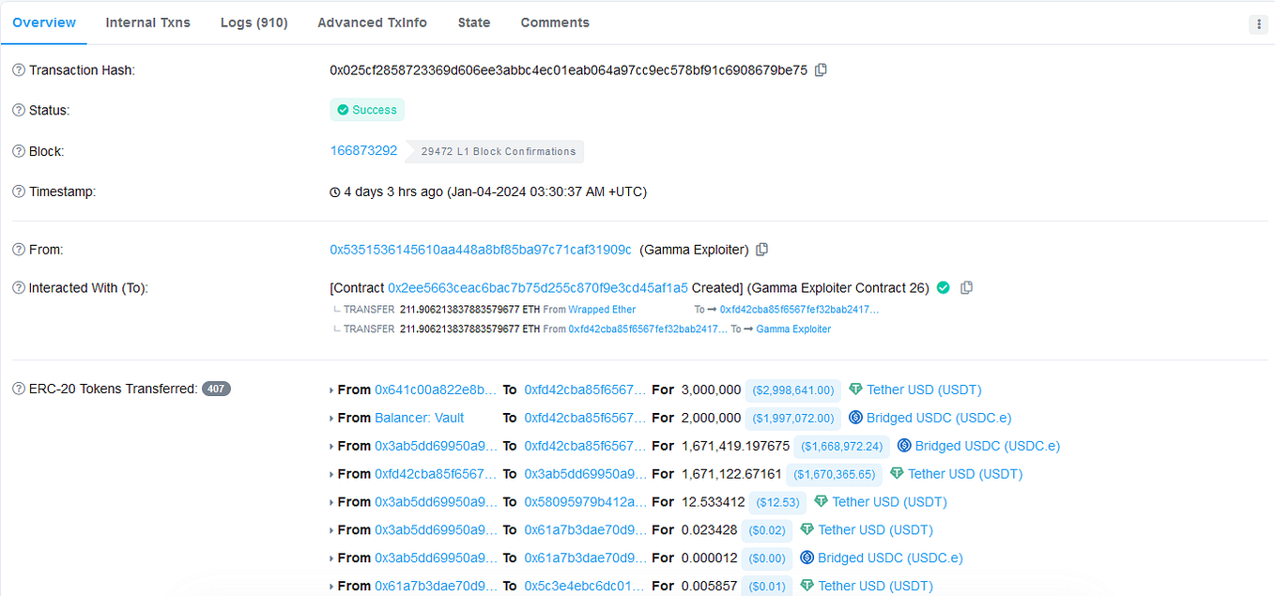Click the help icon next to Transaction Hash
The width and height of the screenshot is (1275, 596).
tap(18, 69)
